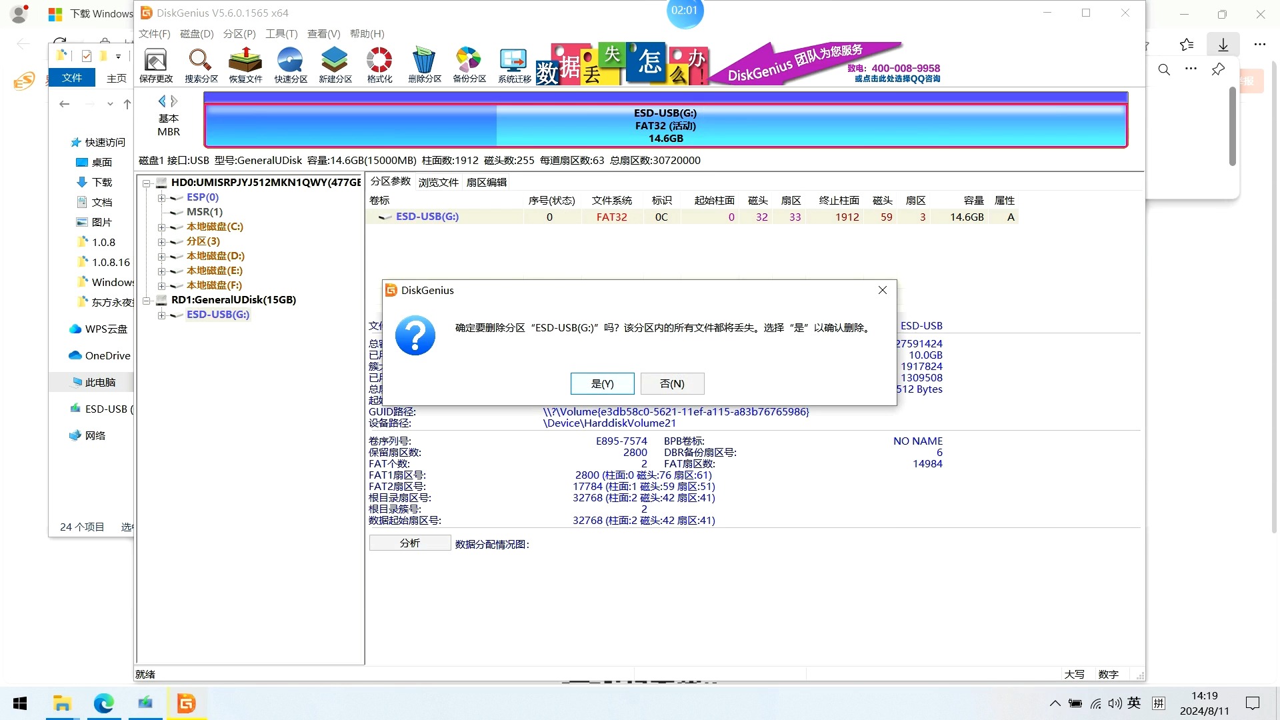Expand the 本地磁盘(C:) tree node

point(161,227)
